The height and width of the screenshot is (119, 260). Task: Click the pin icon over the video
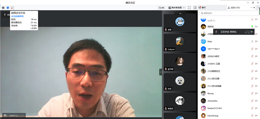5,15
